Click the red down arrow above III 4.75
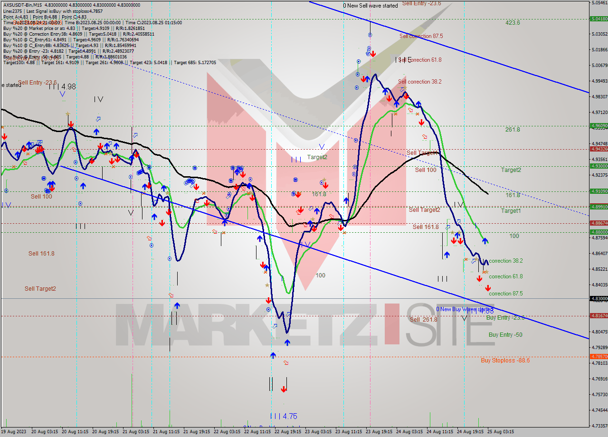608x437 pixels. 284,389
